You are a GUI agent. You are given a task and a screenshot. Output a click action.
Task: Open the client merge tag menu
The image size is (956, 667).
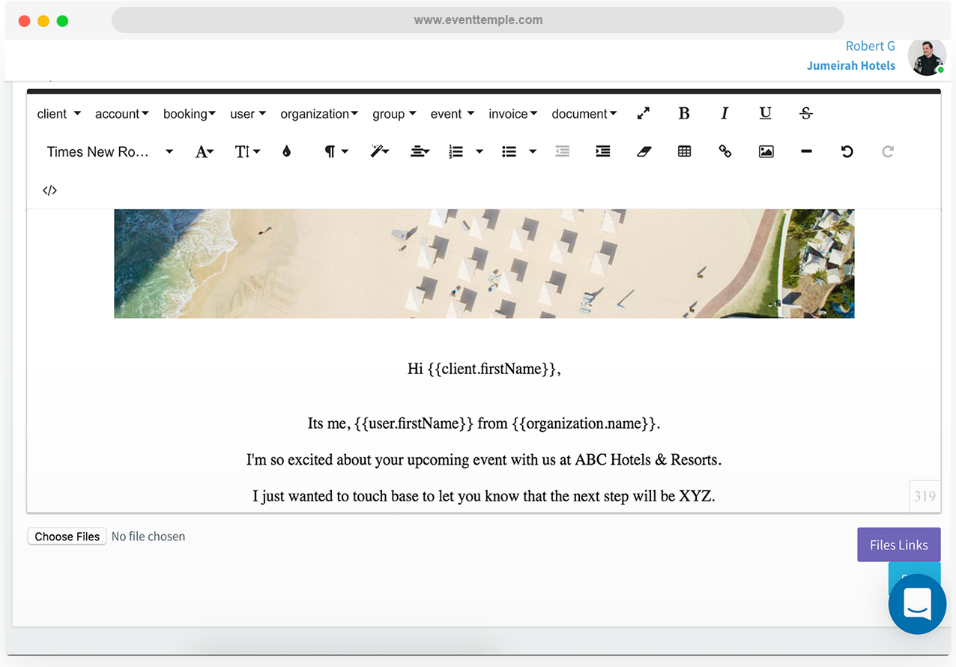pos(58,114)
